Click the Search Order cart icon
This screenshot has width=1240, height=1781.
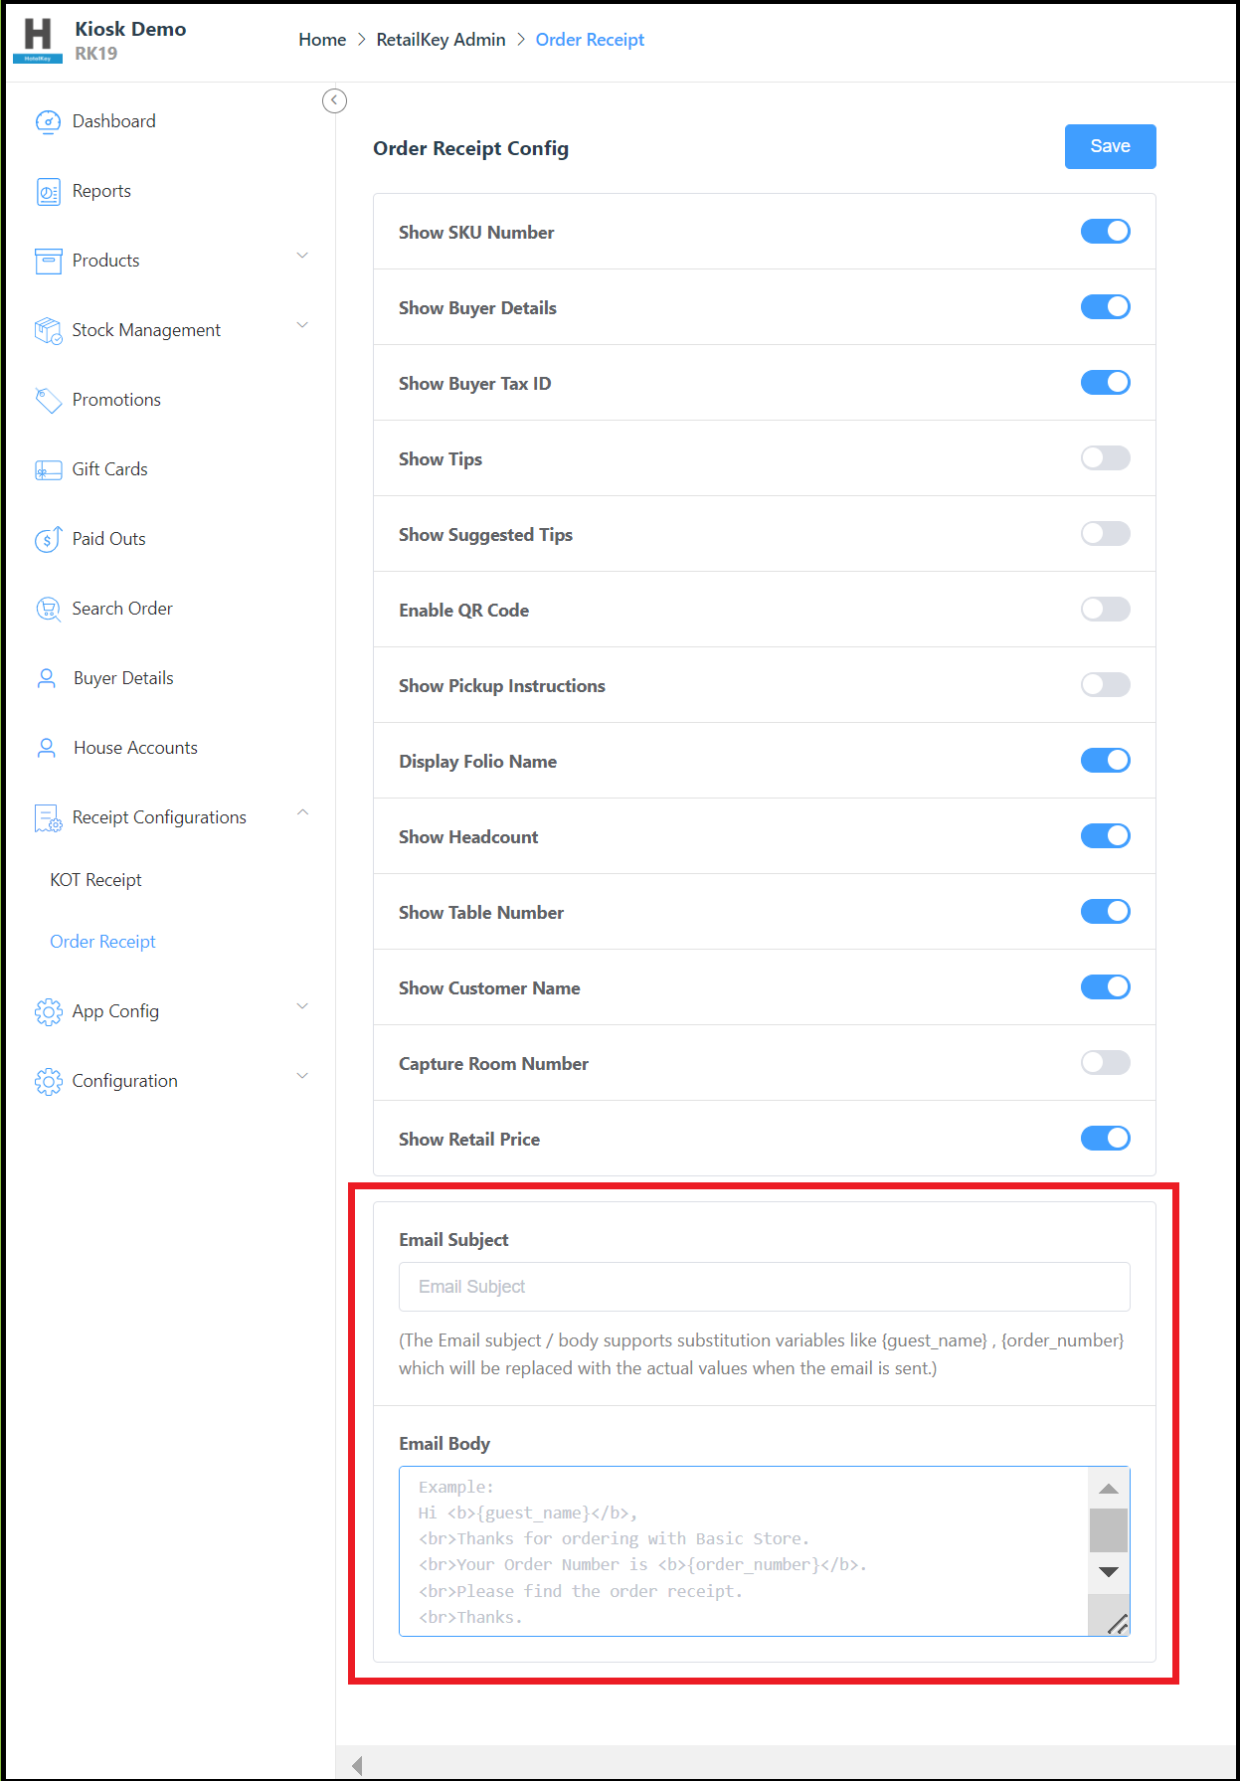[48, 609]
